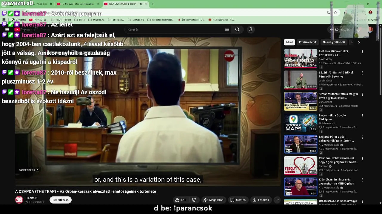Click the install app icon in address bar
Viewport: 382px width, 214px height.
[x=329, y=12]
